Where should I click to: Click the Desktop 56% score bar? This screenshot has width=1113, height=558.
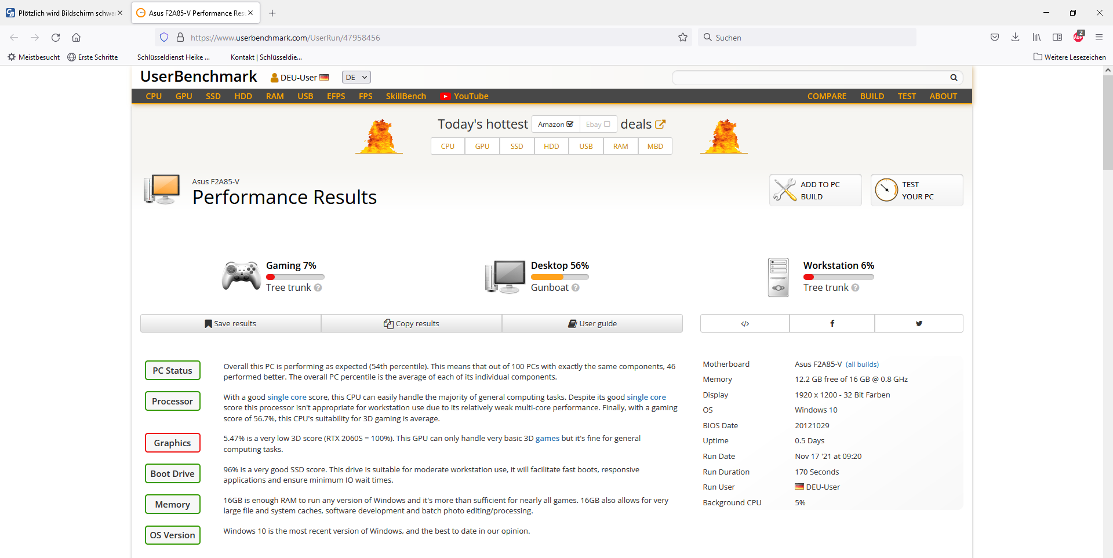[560, 277]
